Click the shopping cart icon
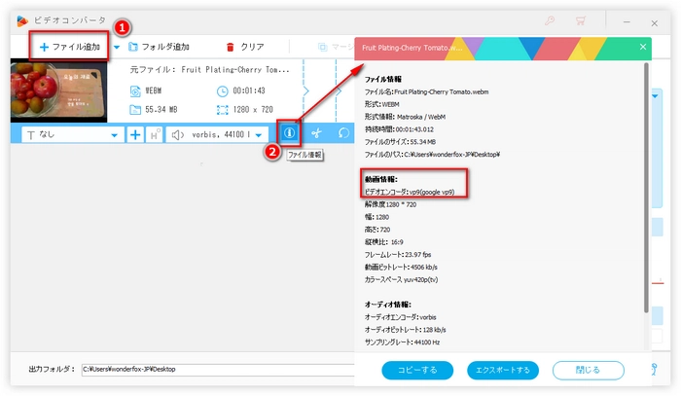681x396 pixels. [582, 18]
